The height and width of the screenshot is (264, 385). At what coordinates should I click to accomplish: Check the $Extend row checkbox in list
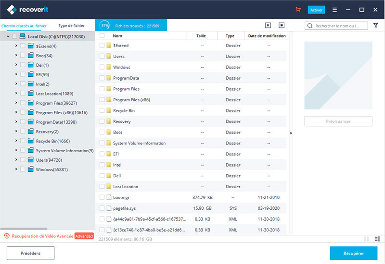click(102, 45)
